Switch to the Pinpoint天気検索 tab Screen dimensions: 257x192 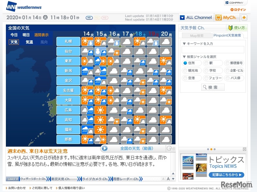[x=227, y=36]
